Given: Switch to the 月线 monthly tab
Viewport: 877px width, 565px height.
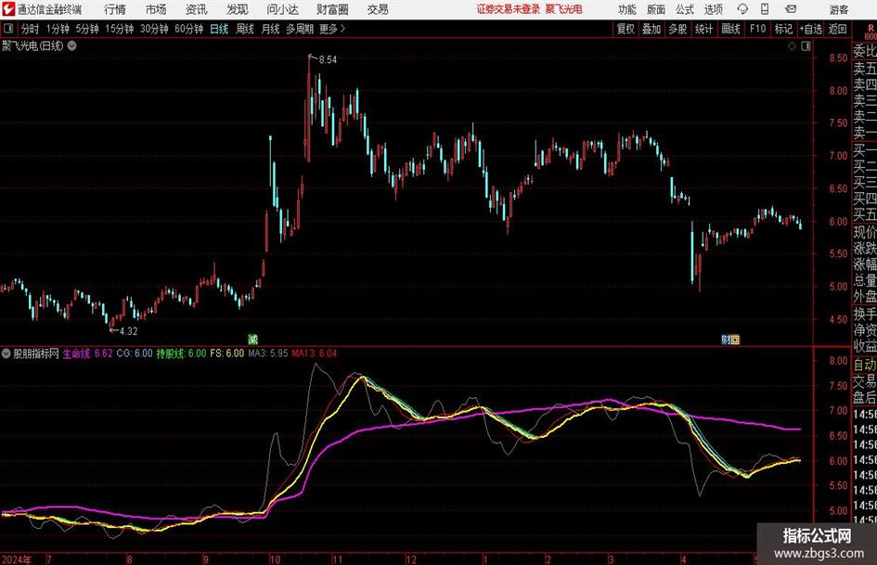Looking at the screenshot, I should tap(270, 29).
